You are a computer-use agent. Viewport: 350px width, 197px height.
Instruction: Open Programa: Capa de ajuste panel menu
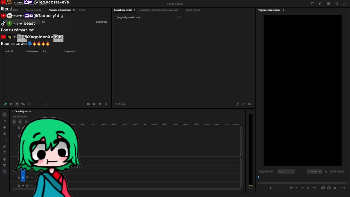(x=284, y=10)
